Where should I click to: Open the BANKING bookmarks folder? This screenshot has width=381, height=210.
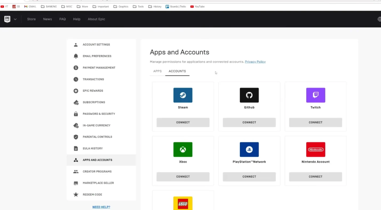click(49, 7)
